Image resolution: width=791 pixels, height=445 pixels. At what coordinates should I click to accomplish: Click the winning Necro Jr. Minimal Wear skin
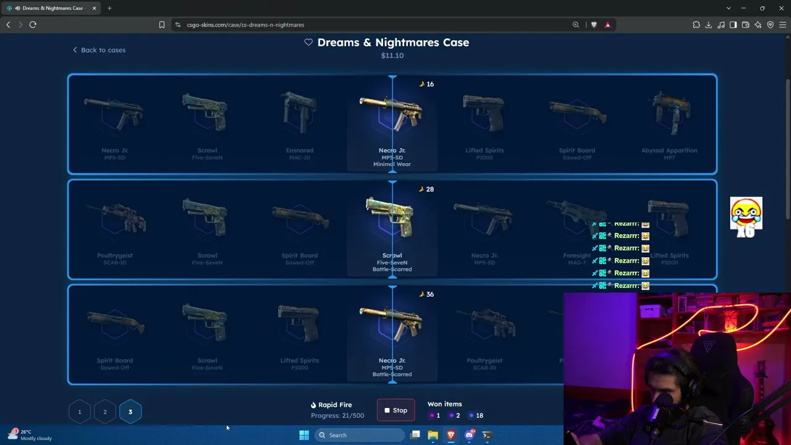[392, 124]
